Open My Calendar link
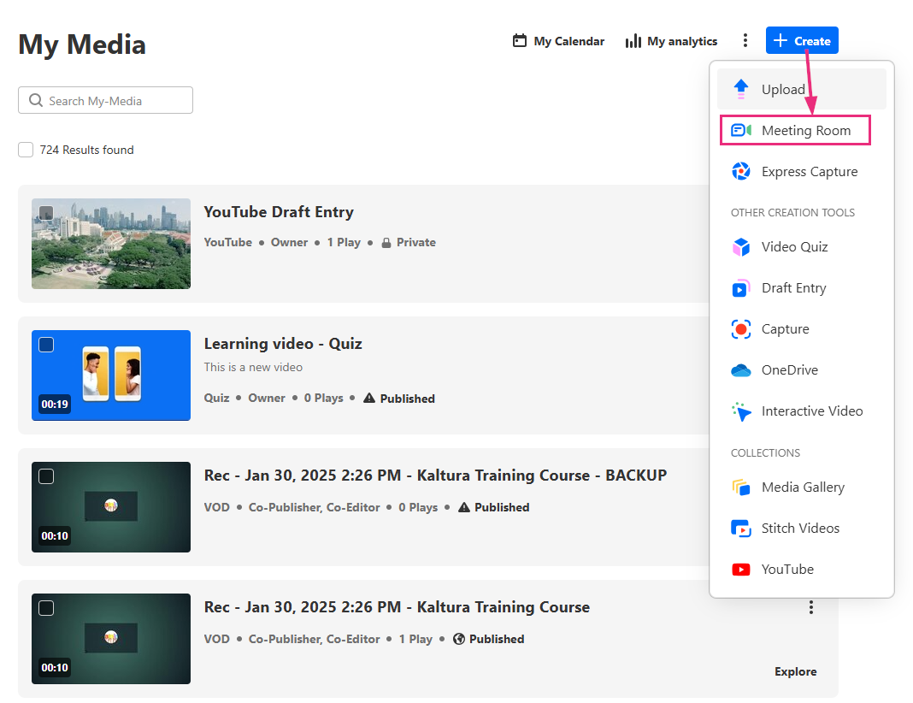This screenshot has width=913, height=703. (x=558, y=41)
